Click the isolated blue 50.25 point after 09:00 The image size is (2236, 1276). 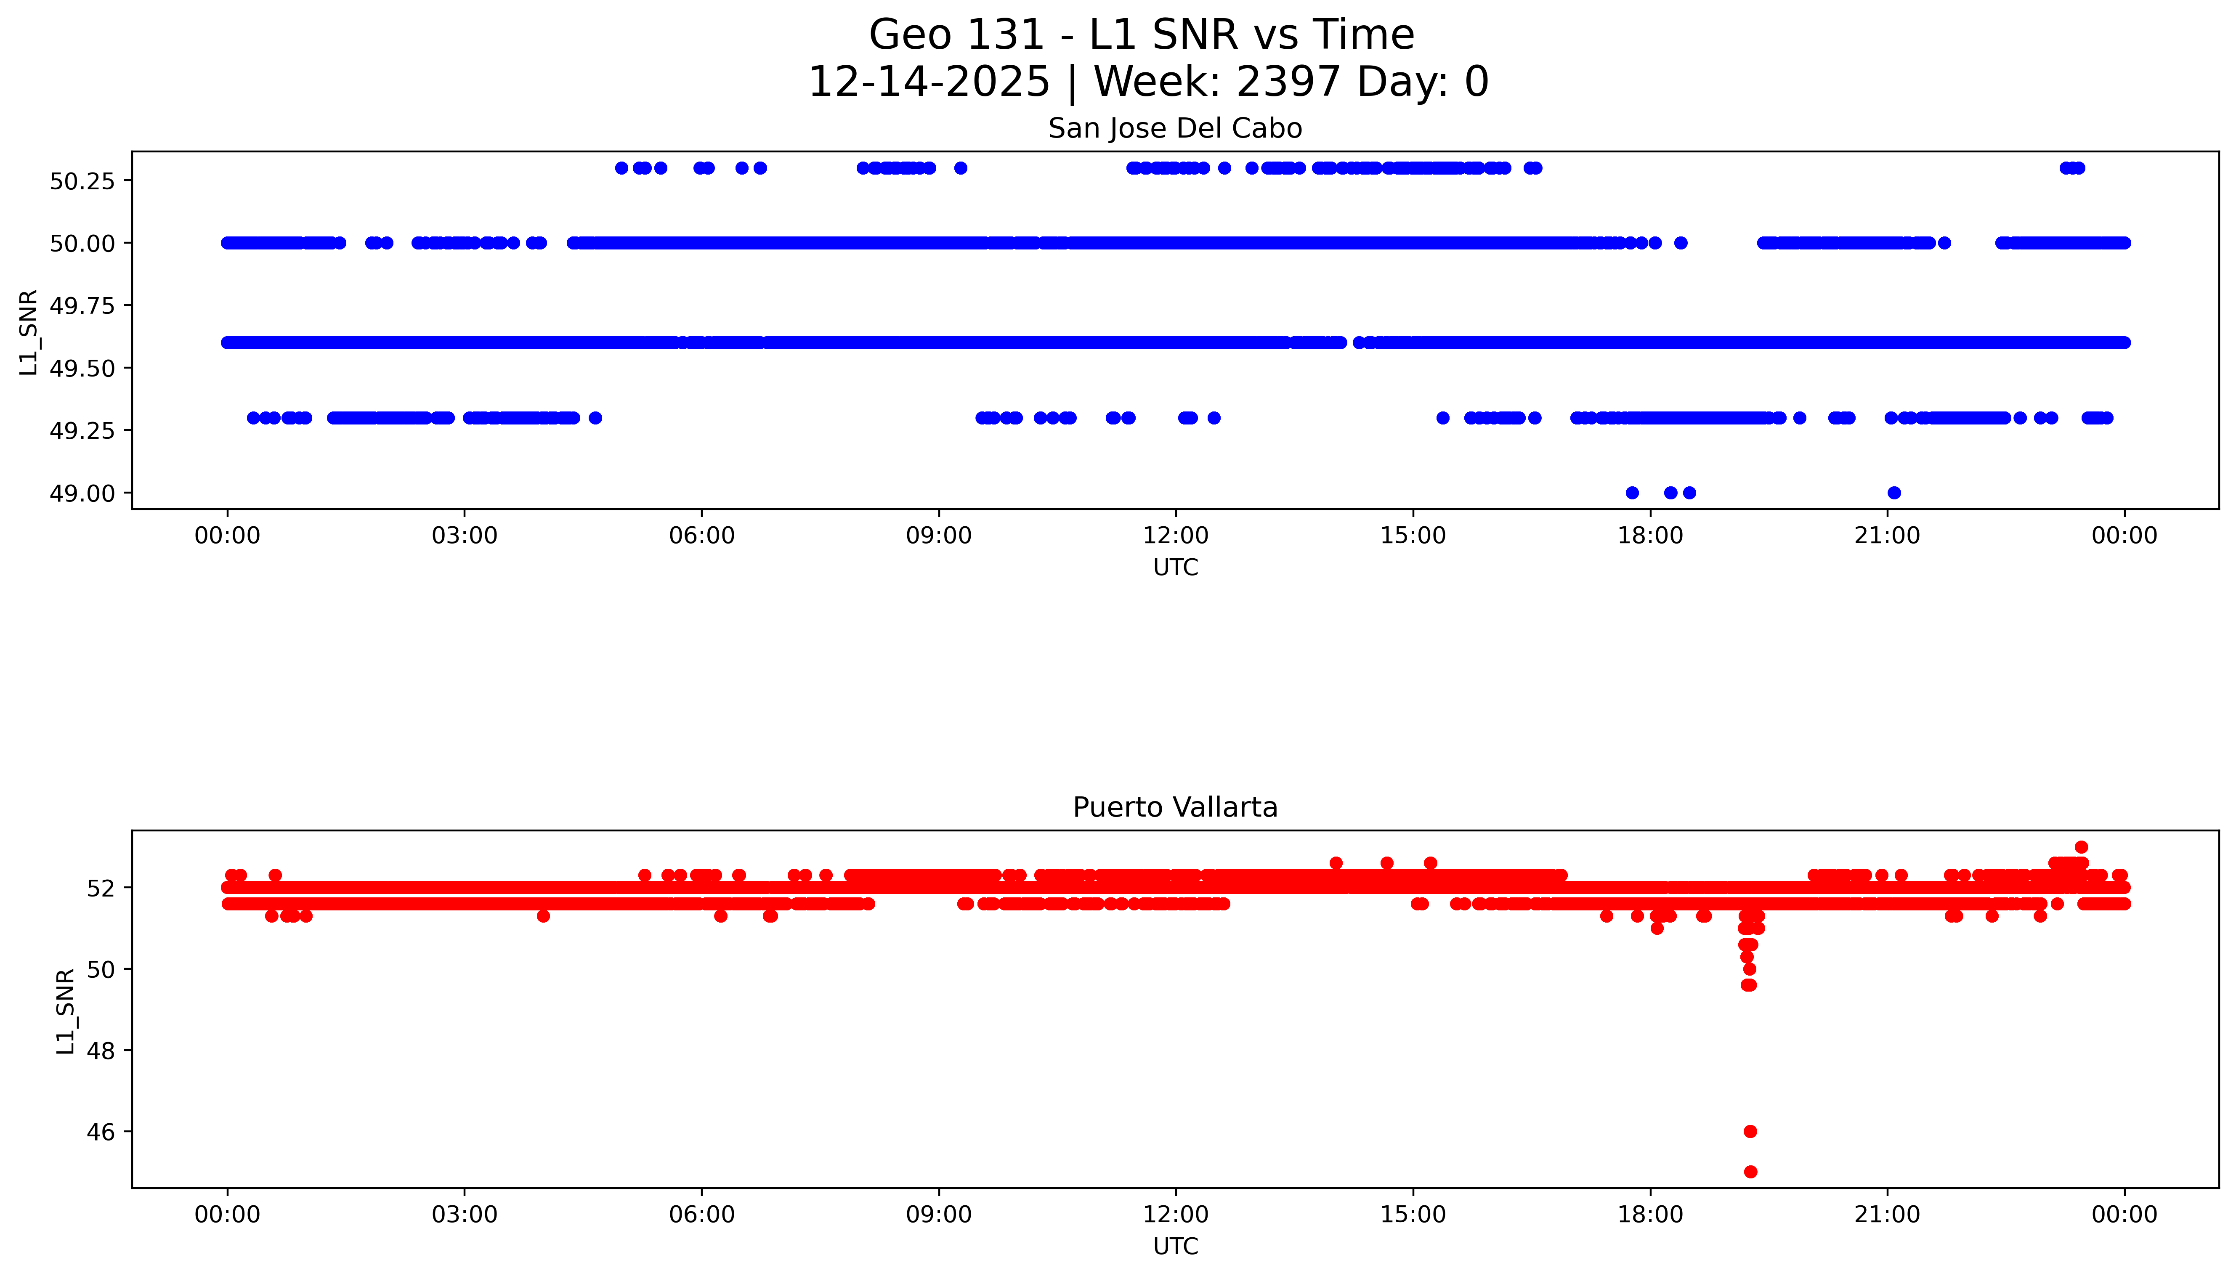[x=961, y=168]
